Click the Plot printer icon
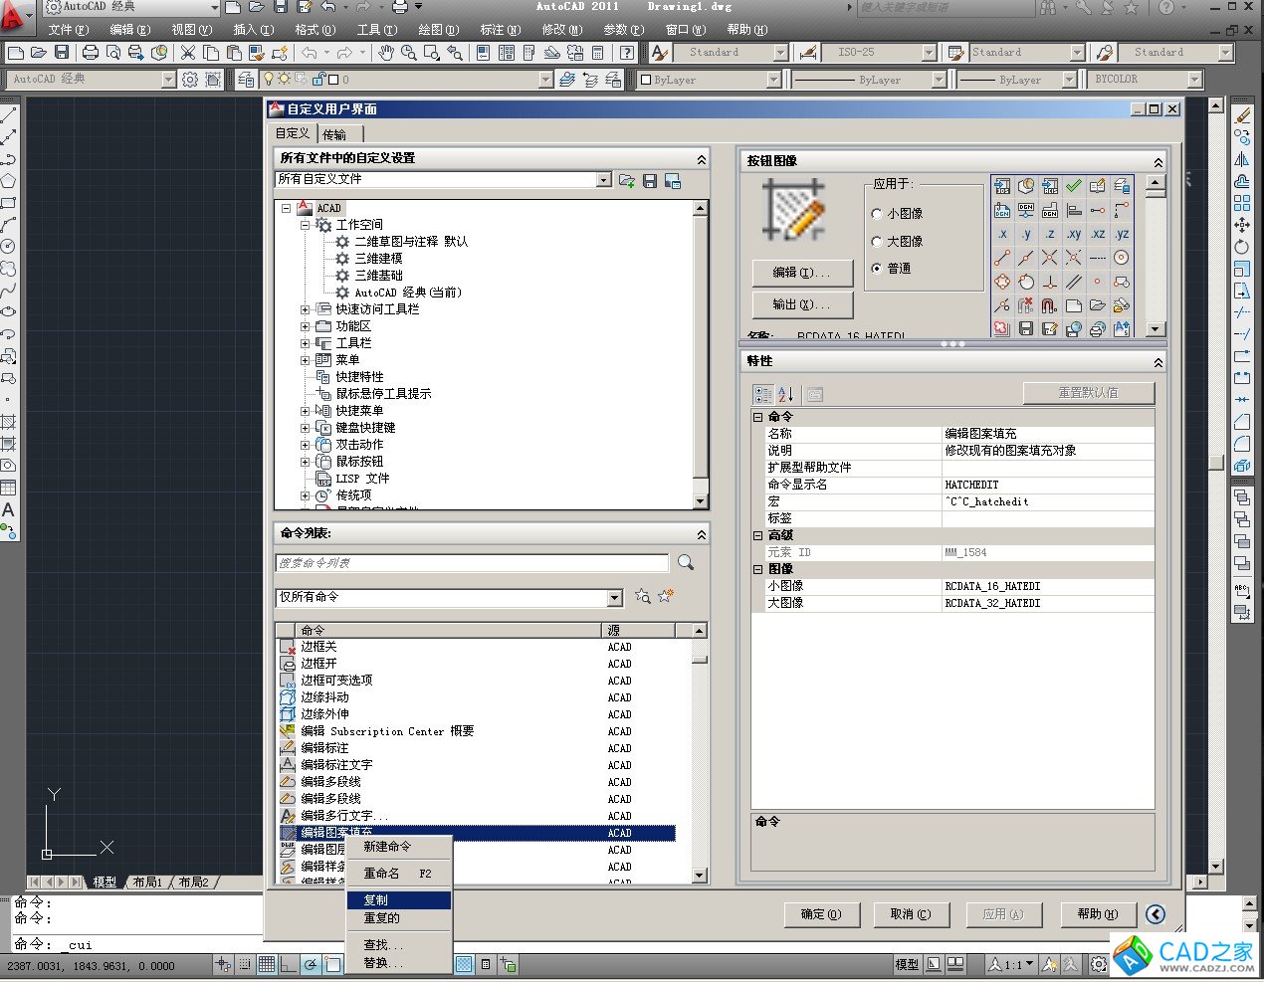This screenshot has width=1264, height=982. point(91,53)
